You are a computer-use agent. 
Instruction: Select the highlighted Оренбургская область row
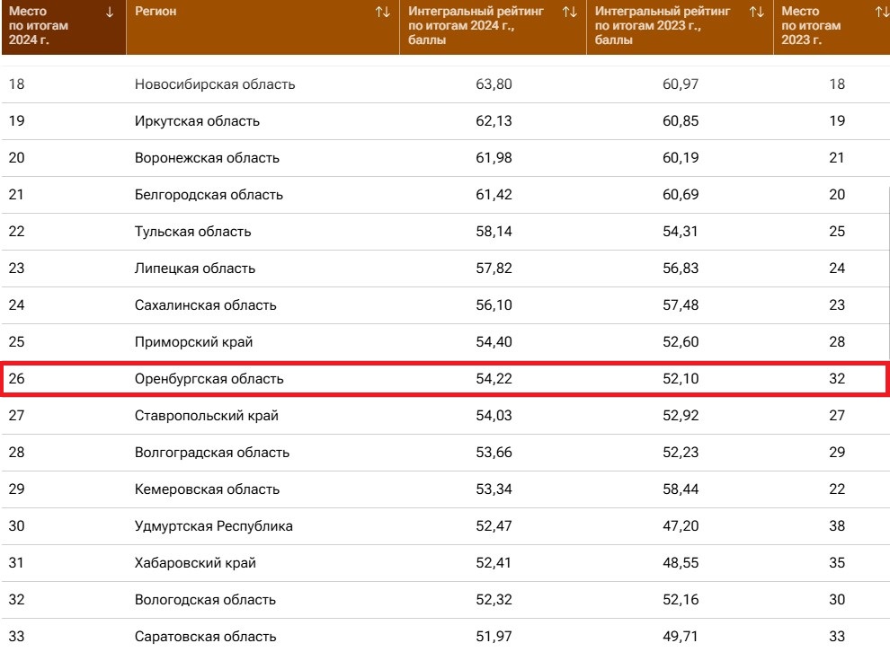tap(445, 379)
